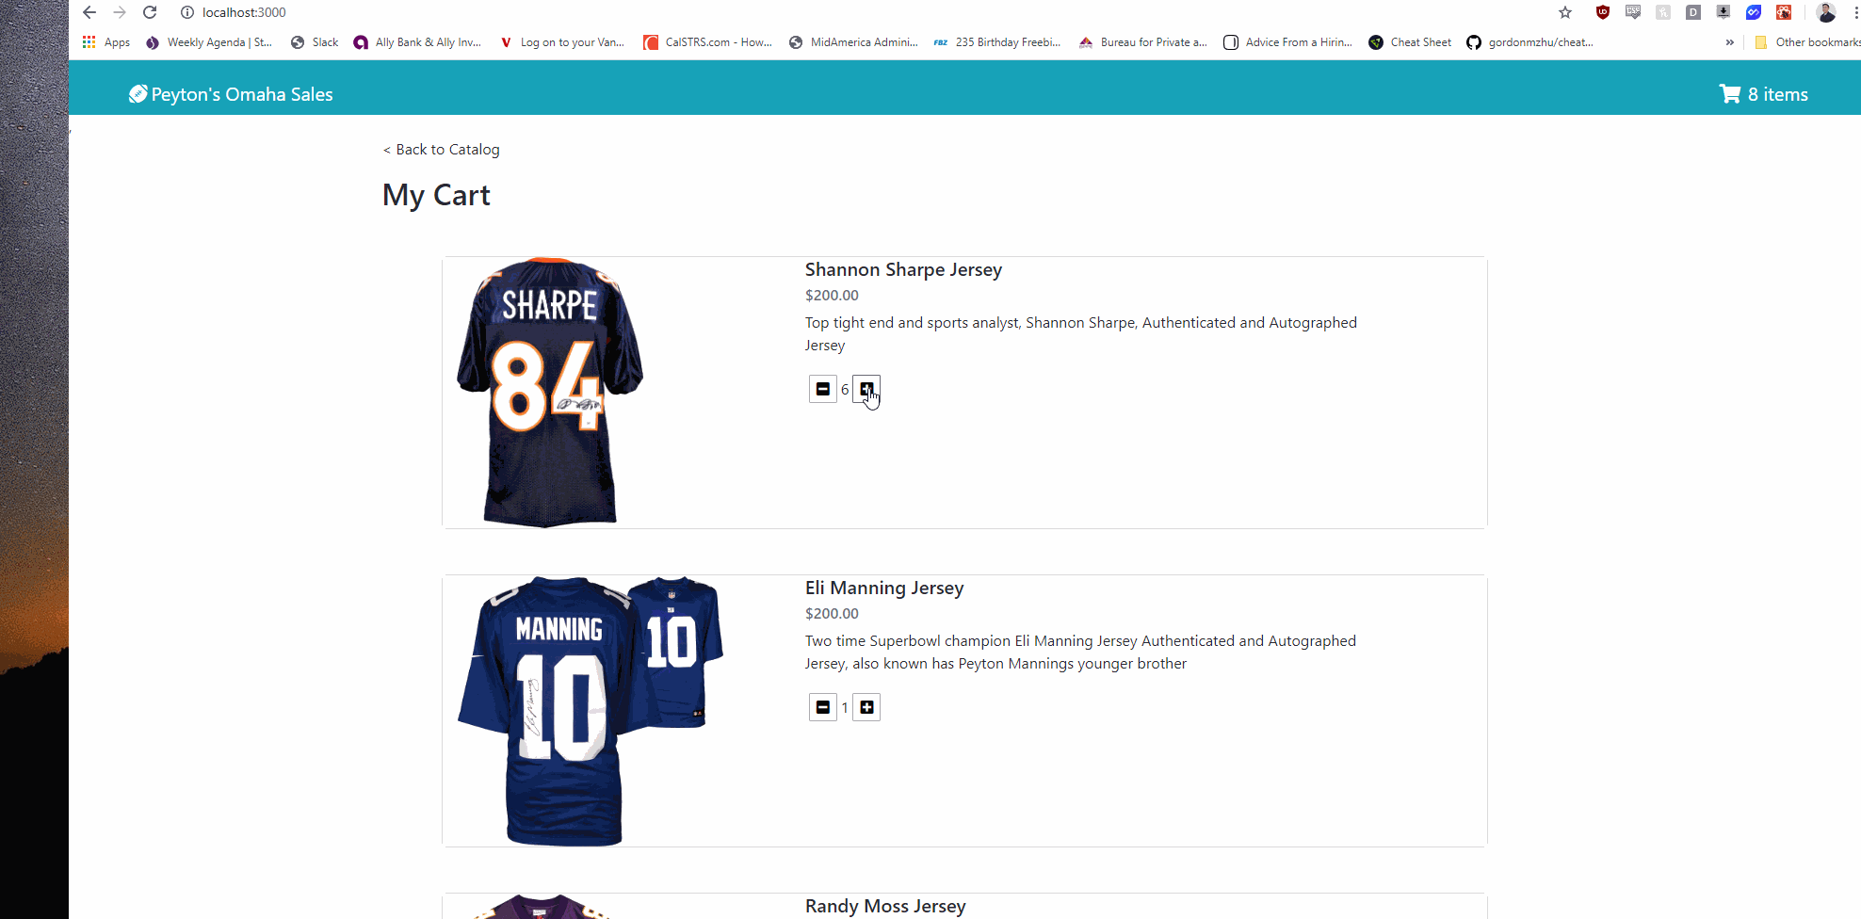Decrease Eli Manning Jersey quantity
This screenshot has height=919, width=1861.
click(823, 707)
